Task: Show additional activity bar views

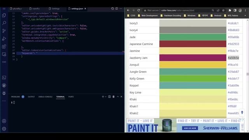Action: [x=4, y=101]
